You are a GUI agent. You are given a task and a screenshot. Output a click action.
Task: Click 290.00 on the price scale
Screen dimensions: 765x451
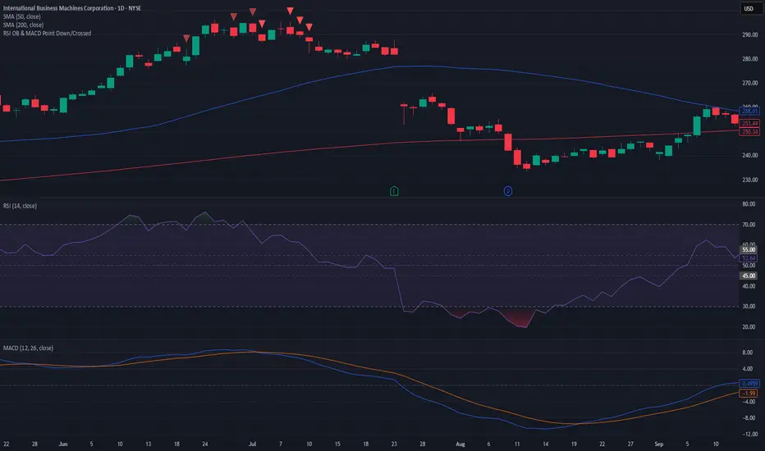[x=750, y=35]
